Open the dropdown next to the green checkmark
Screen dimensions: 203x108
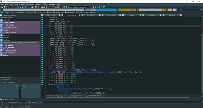51,7
